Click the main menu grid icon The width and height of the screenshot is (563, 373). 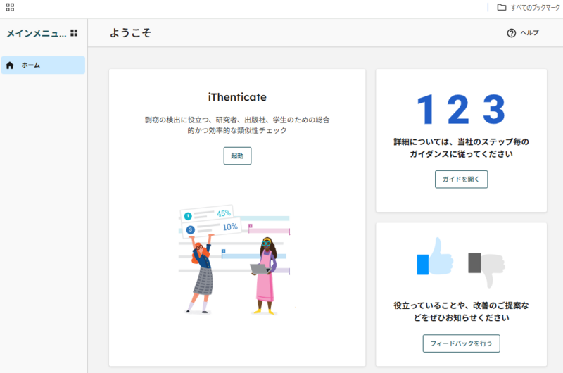[74, 33]
